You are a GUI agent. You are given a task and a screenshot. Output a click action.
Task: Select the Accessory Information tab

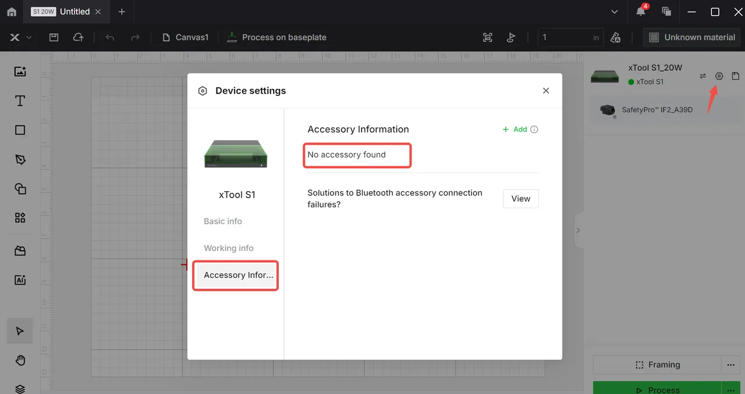pos(237,275)
